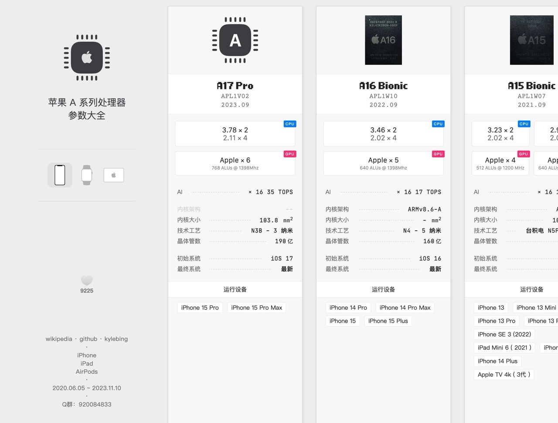
Task: Click the Q群:920084833 text
Action: click(x=87, y=405)
